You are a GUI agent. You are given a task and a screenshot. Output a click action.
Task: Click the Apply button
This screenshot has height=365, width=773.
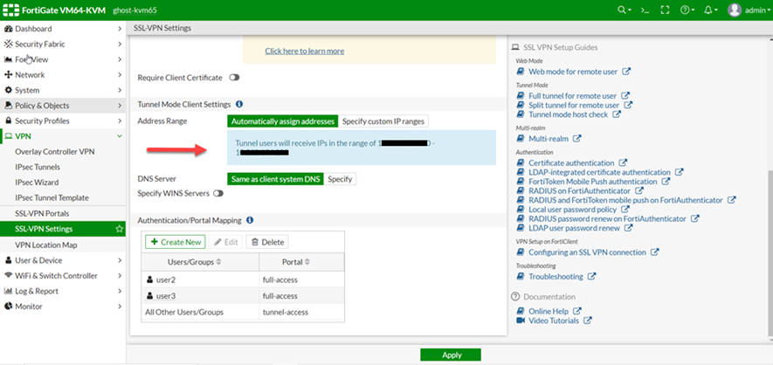coord(451,355)
